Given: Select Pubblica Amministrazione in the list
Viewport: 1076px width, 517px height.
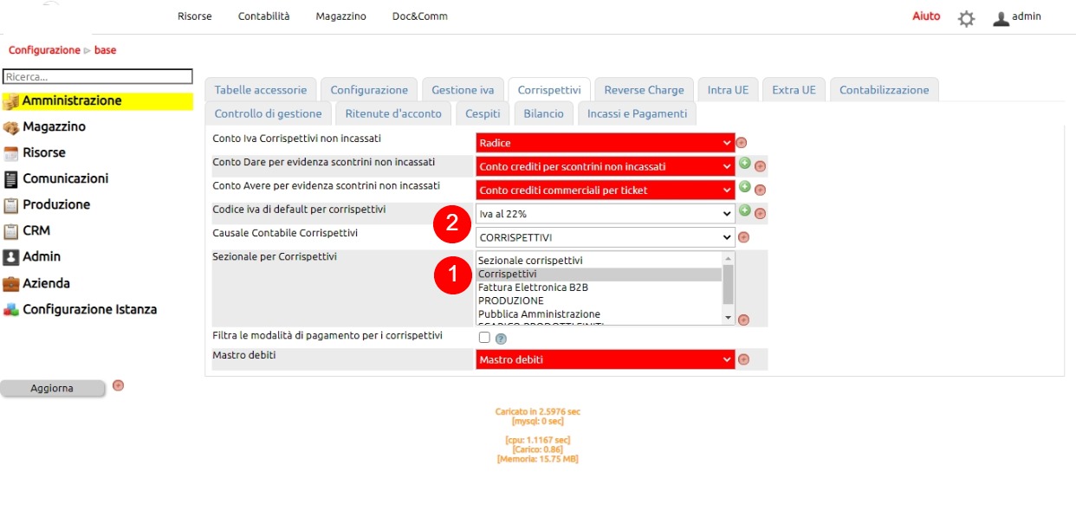Looking at the screenshot, I should tap(600, 314).
